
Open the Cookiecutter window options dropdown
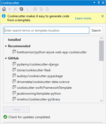94,3
